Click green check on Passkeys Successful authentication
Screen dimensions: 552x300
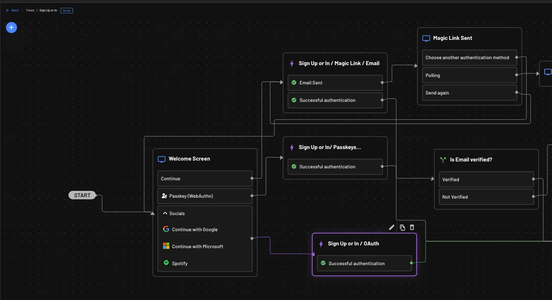[x=294, y=167]
